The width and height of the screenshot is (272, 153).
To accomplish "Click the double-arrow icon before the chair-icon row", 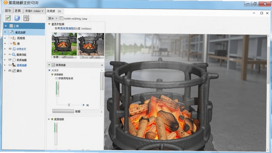I will (x=10, y=65).
